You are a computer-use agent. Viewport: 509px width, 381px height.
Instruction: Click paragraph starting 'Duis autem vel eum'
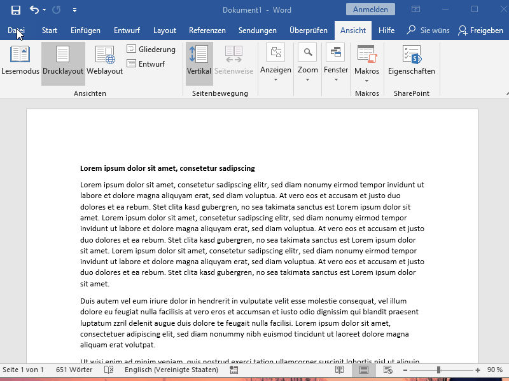pos(249,323)
